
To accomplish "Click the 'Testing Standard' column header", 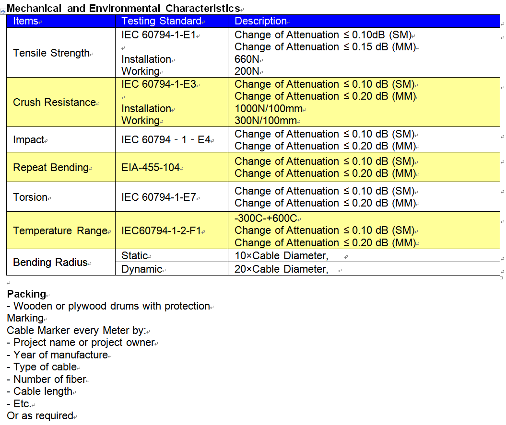I will click(x=161, y=21).
